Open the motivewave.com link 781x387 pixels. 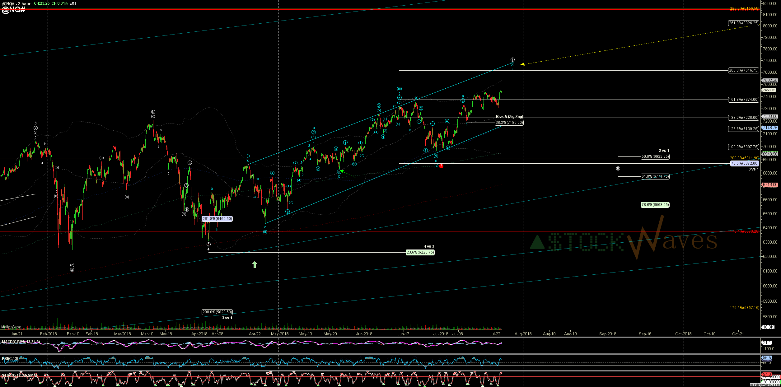click(765, 385)
